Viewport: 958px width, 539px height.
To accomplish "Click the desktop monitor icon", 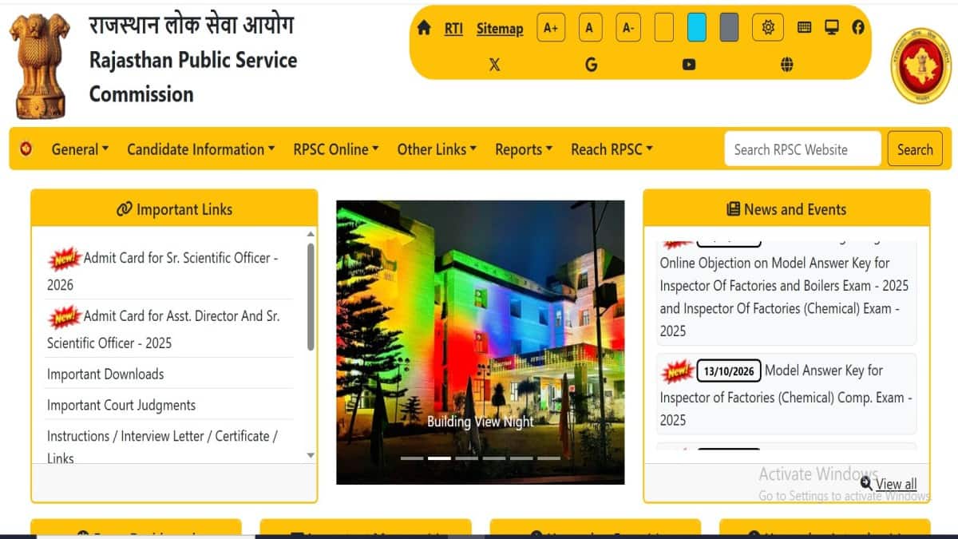I will [832, 27].
